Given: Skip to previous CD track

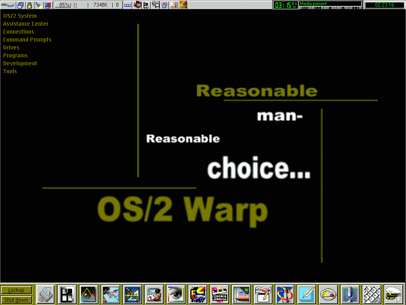Looking at the screenshot, I should (318, 8).
